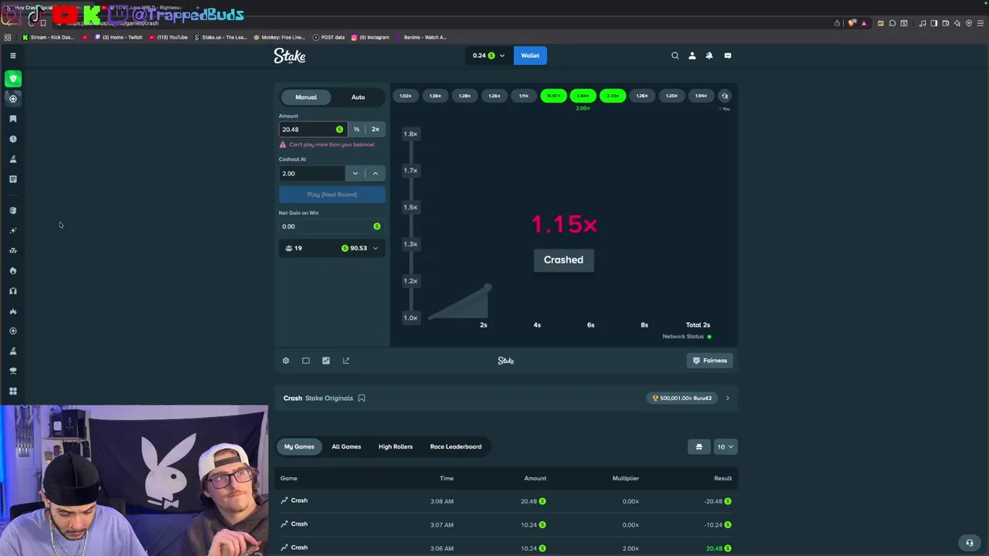
Task: Open the rows-per-page 10 dropdown
Action: [726, 446]
